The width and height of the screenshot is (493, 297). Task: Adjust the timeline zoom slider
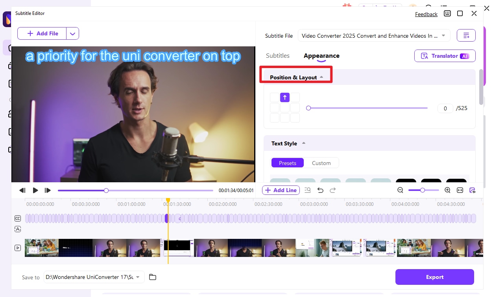pyautogui.click(x=423, y=190)
